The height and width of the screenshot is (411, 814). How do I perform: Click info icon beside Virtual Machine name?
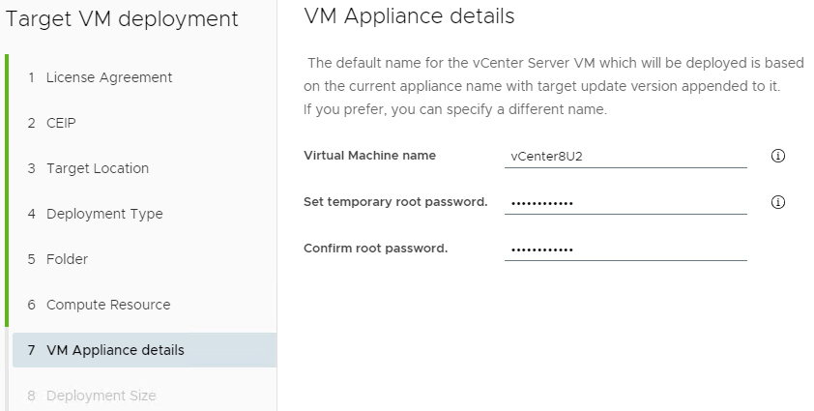(777, 156)
